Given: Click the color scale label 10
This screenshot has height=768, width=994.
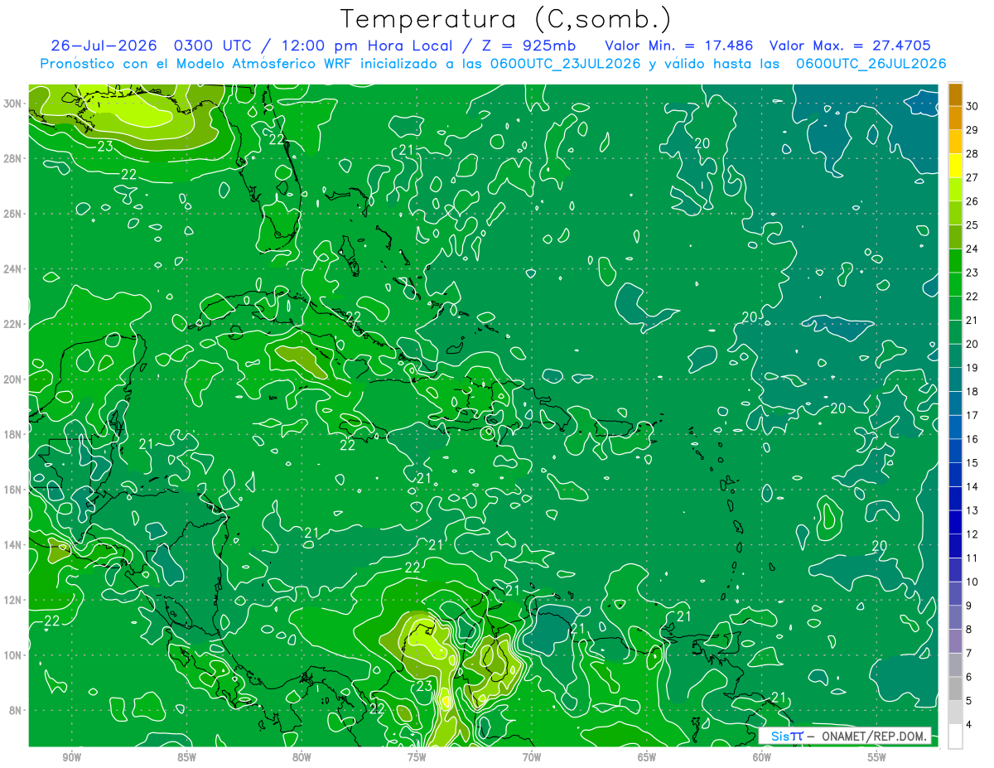Looking at the screenshot, I should pos(972,582).
